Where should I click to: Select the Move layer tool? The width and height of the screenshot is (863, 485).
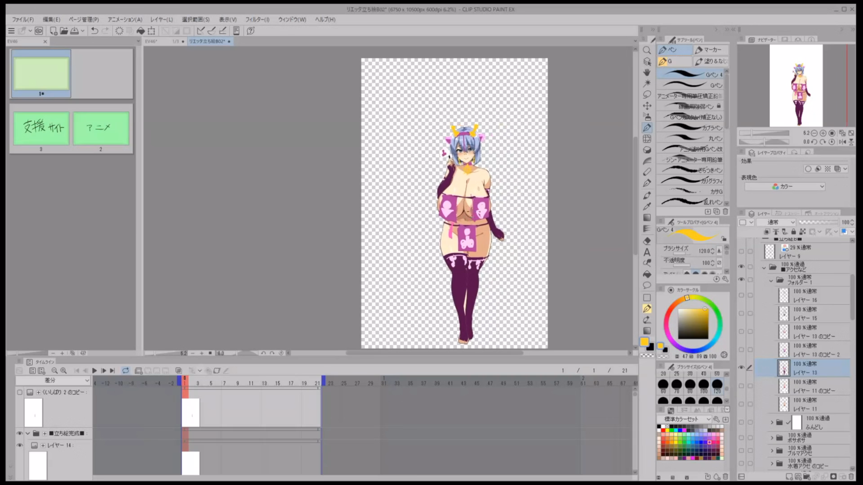[x=647, y=106]
